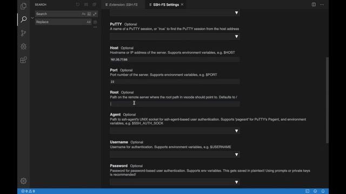Toggle Use Regular Expression in Search box
The height and width of the screenshot is (194, 346).
click(95, 14)
